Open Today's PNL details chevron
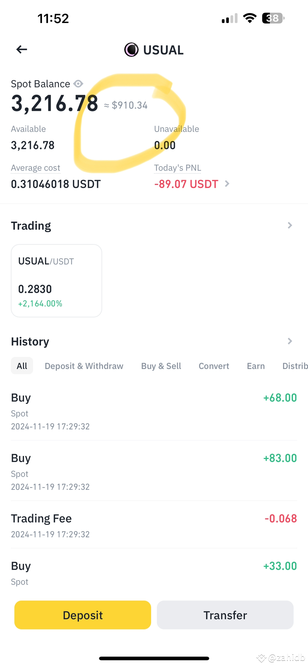 click(227, 184)
